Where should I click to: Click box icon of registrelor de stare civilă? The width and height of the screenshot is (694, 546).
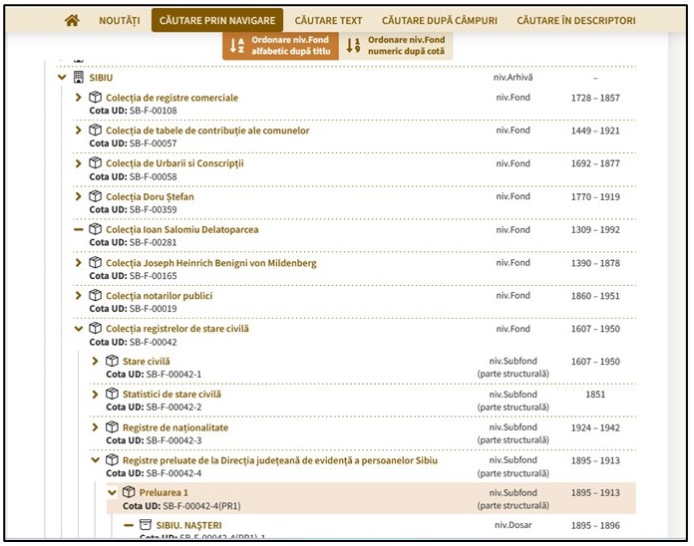[95, 328]
